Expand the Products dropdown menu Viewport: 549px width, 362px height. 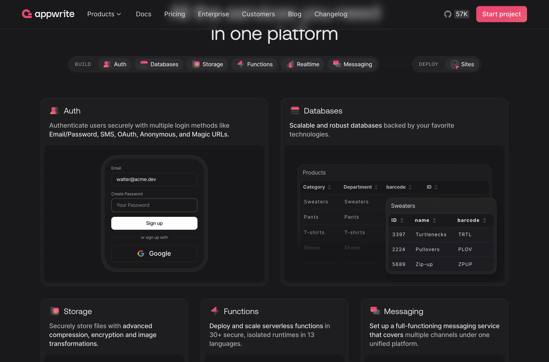coord(104,14)
